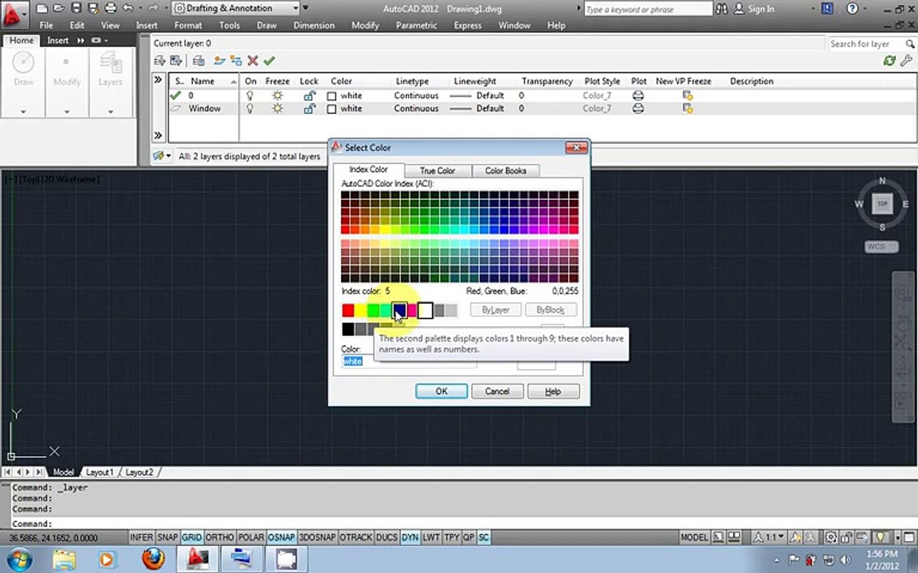Expand the layer filter tree chevron at top

pos(158,80)
